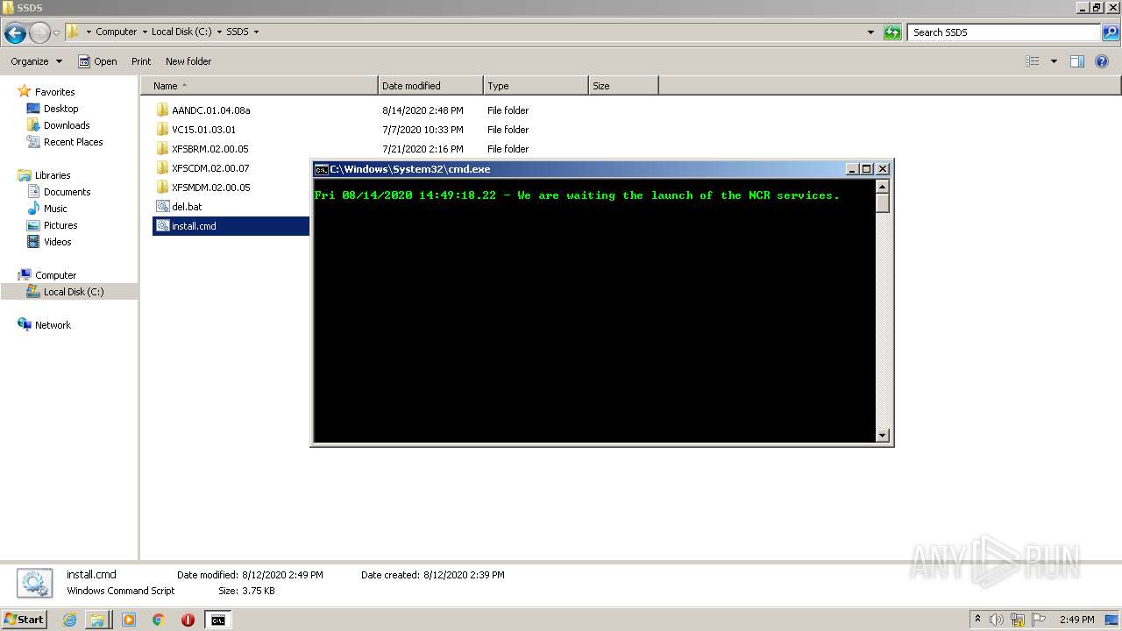Screen dimensions: 1122x631
Task: Open the view options dropdown arrow
Action: coord(1054,61)
